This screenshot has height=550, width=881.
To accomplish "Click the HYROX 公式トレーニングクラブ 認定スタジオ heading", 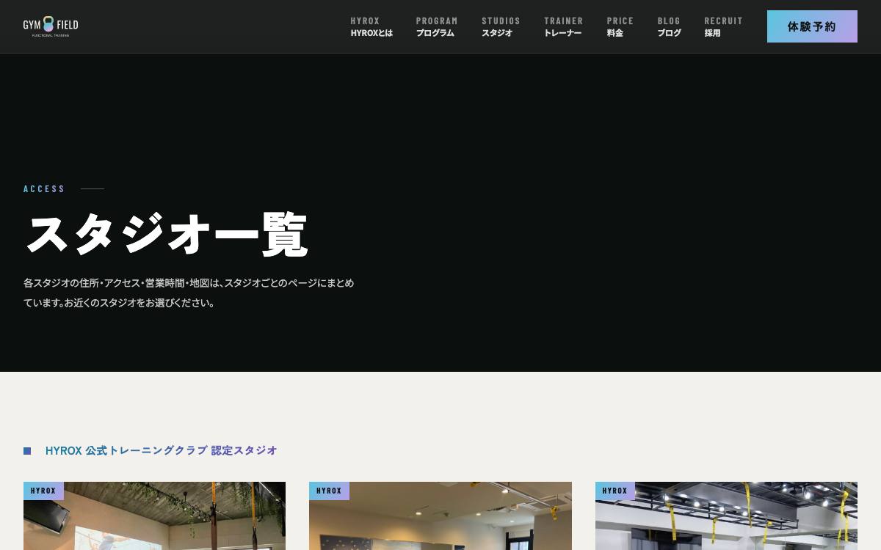I will [162, 450].
